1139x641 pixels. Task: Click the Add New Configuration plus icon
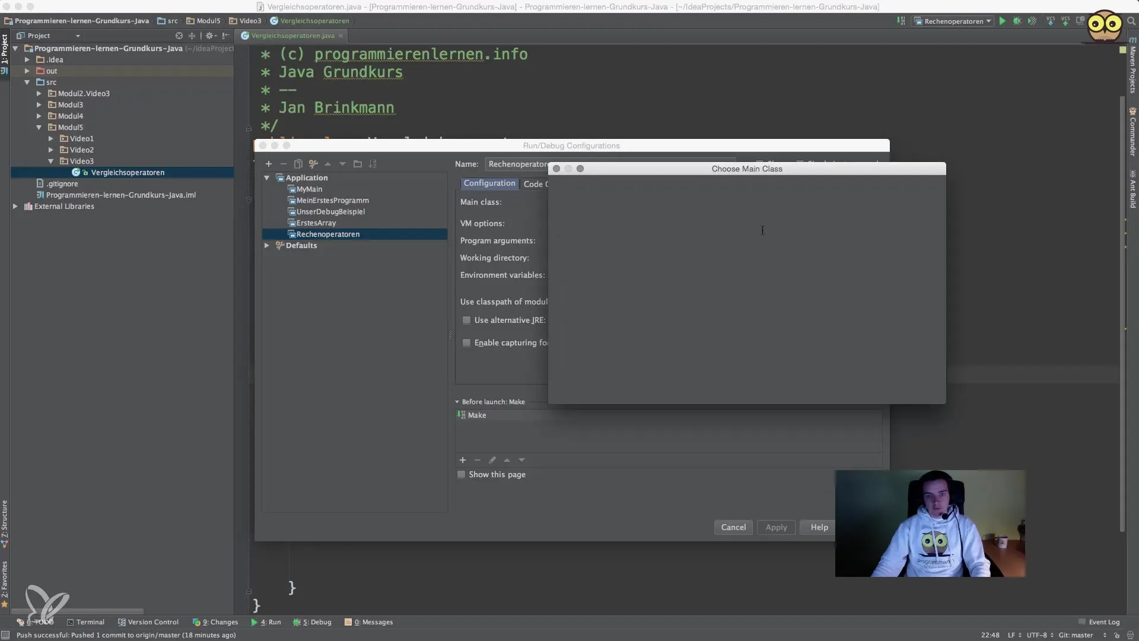point(268,164)
